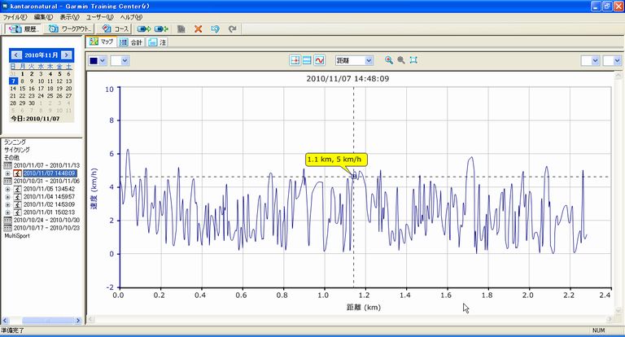This screenshot has width=625, height=337.
Task: Select activity 2010/11/01 15:02:13
Action: pyautogui.click(x=49, y=212)
